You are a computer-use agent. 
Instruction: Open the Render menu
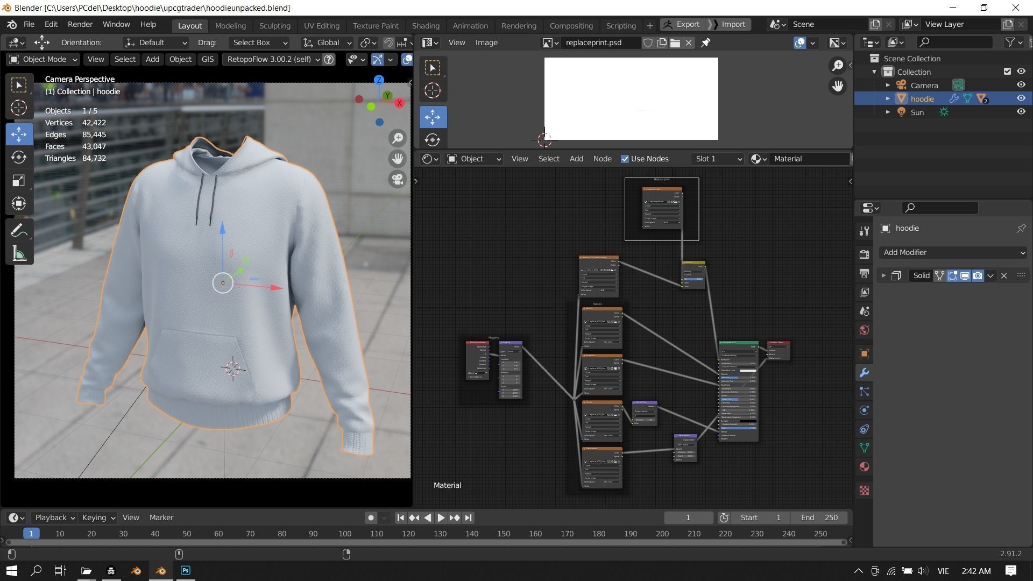[80, 25]
